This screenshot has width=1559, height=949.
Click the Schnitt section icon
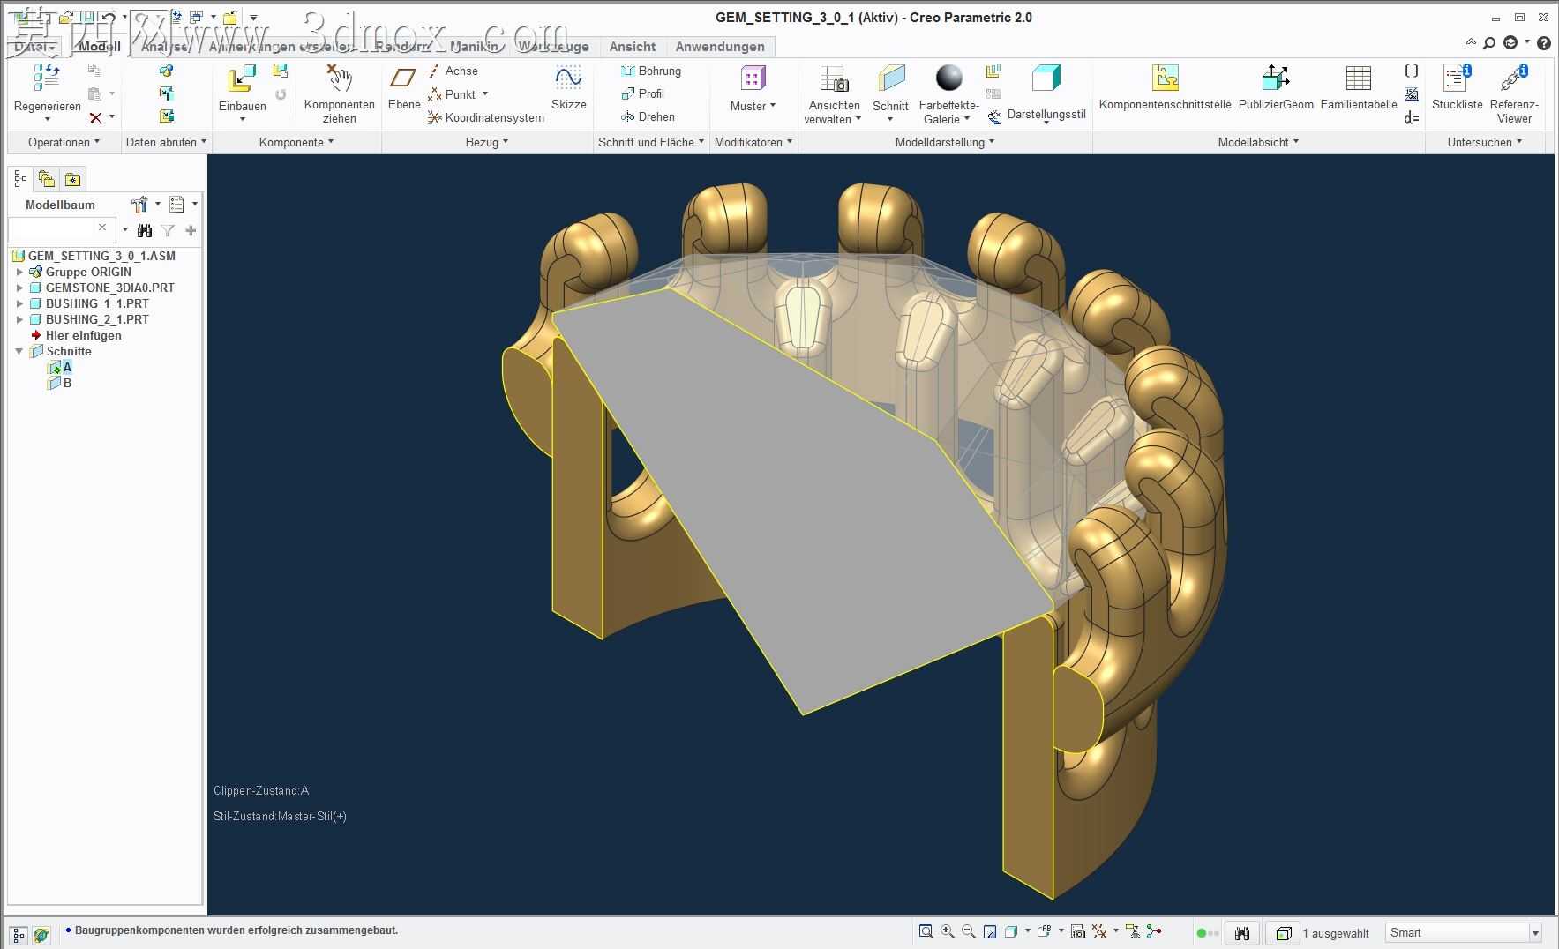[x=891, y=78]
